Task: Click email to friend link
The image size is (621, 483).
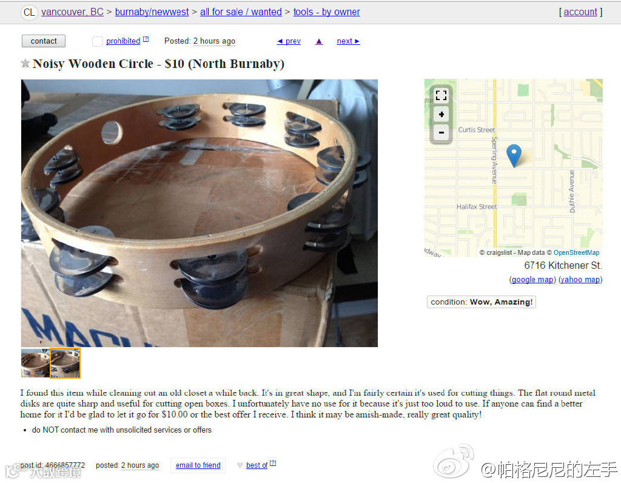Action: tap(198, 465)
